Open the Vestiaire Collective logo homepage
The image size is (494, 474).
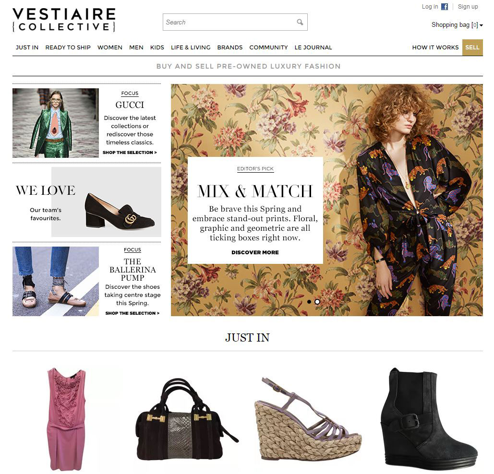coord(64,20)
